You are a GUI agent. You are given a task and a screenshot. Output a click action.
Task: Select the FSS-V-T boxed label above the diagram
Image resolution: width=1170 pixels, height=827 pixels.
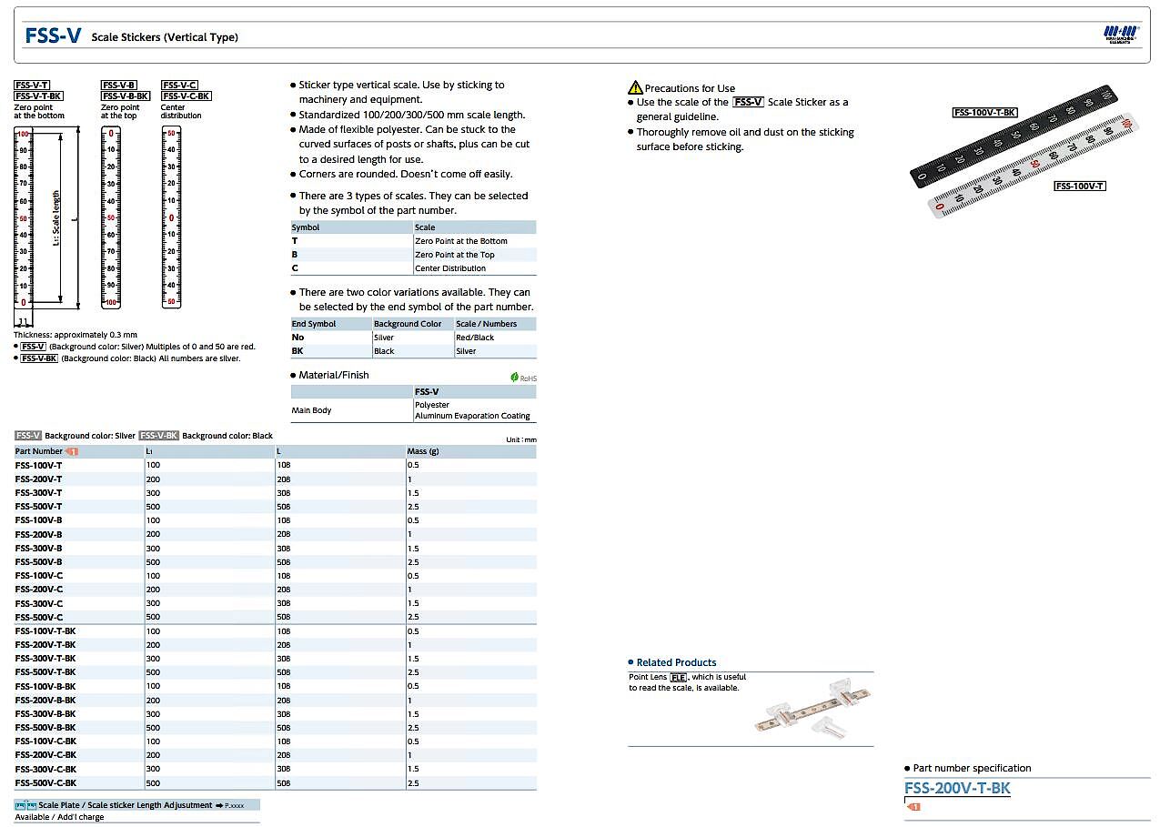[x=32, y=85]
